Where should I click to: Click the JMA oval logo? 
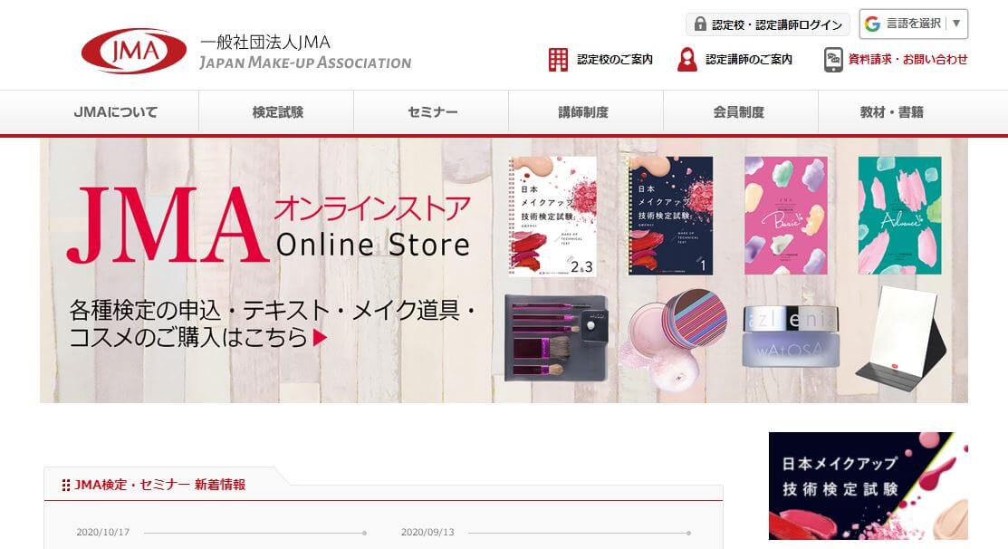pyautogui.click(x=134, y=51)
